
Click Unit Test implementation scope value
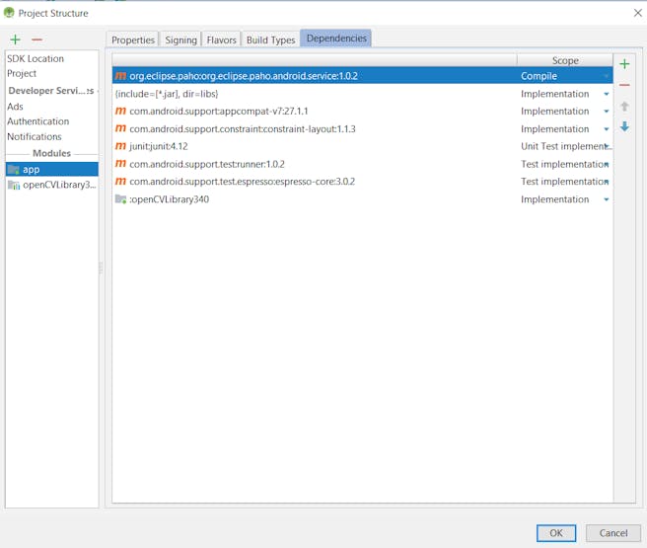(x=564, y=146)
